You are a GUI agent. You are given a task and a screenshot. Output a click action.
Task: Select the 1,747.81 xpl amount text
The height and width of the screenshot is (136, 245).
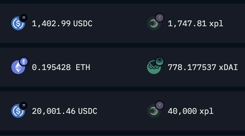pos(196,24)
